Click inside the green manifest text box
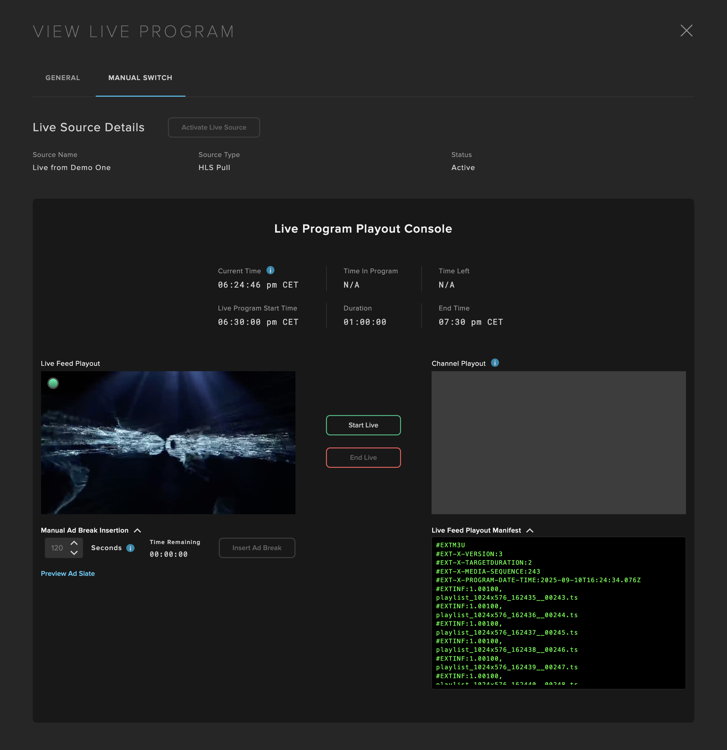 tap(558, 612)
